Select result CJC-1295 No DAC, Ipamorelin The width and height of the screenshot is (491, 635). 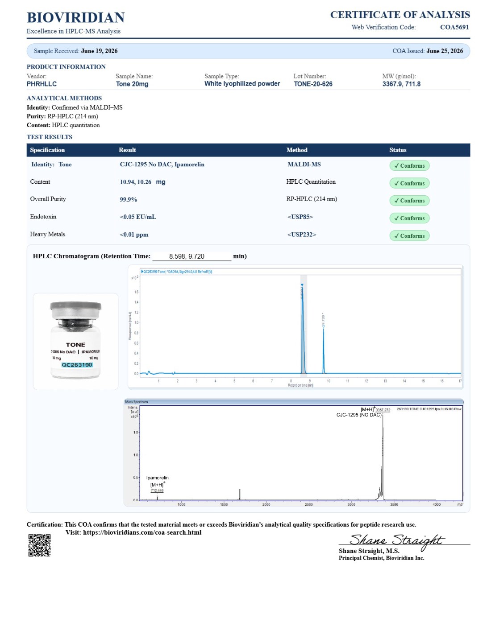point(162,165)
